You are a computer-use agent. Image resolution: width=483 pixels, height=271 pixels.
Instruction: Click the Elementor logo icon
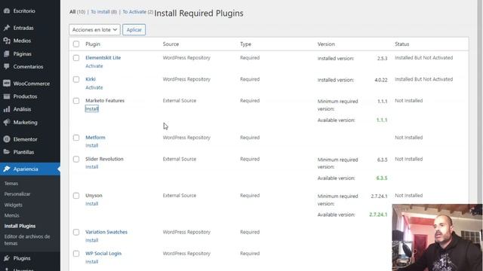click(7, 139)
